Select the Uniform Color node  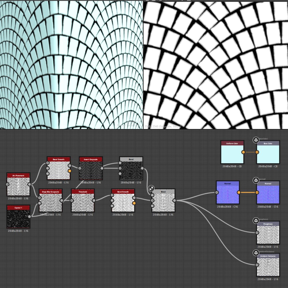coord(232,152)
